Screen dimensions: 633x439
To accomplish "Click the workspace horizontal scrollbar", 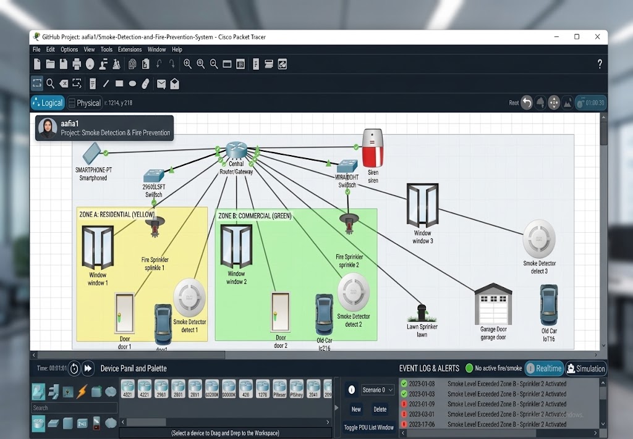I will tap(131, 355).
